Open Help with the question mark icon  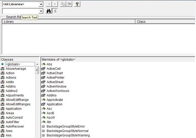point(77,4)
